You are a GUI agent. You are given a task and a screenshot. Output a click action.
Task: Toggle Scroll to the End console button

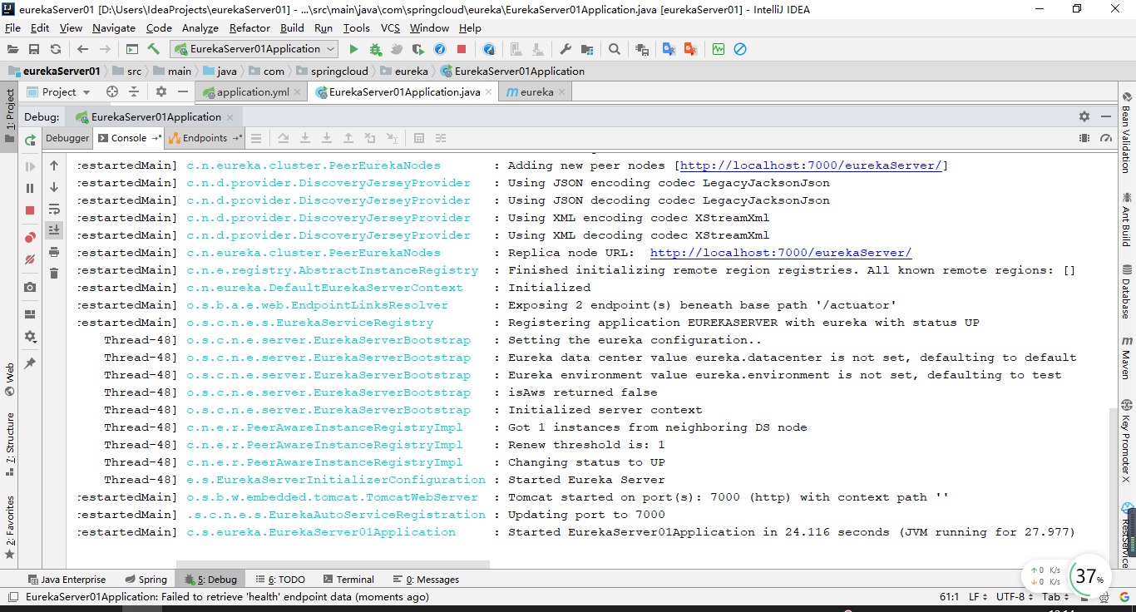(x=54, y=230)
